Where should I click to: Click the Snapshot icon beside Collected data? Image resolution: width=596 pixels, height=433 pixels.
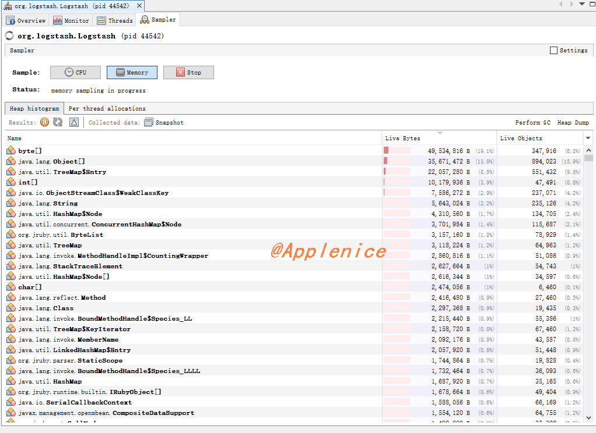click(x=149, y=122)
